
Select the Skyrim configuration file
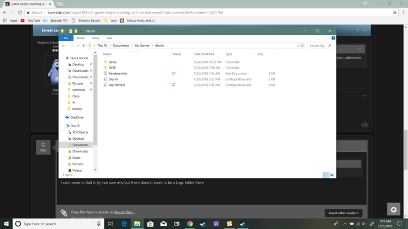(x=113, y=79)
